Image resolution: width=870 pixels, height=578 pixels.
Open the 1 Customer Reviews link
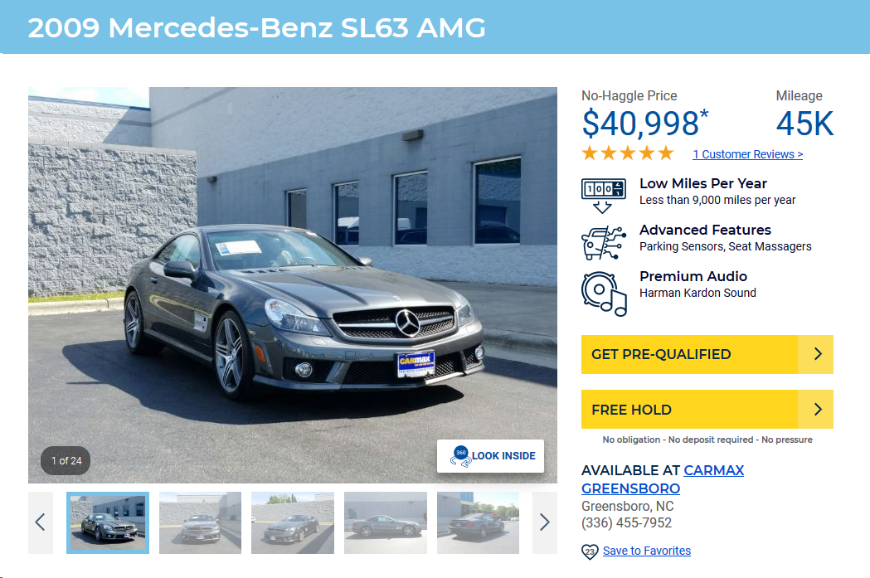(x=747, y=154)
